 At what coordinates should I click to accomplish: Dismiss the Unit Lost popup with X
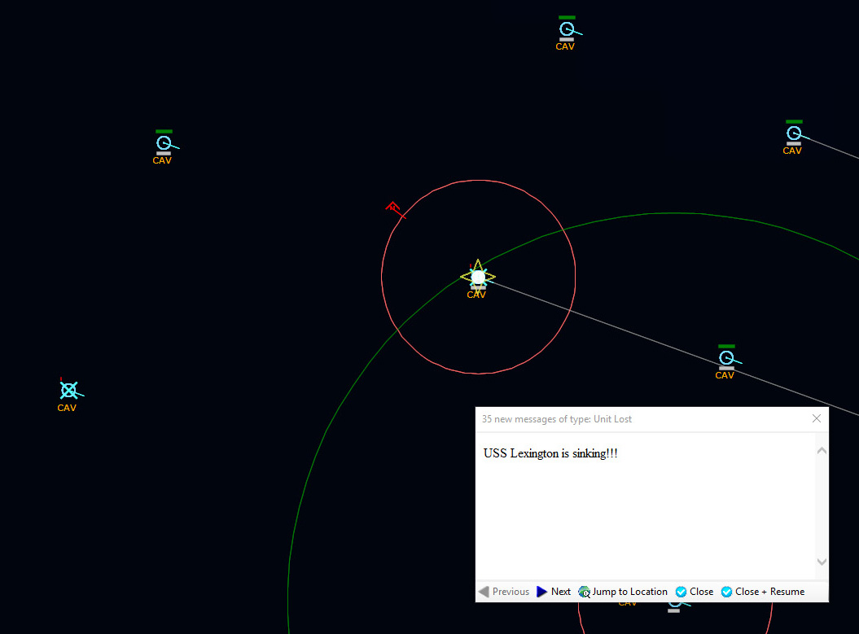[x=817, y=418]
